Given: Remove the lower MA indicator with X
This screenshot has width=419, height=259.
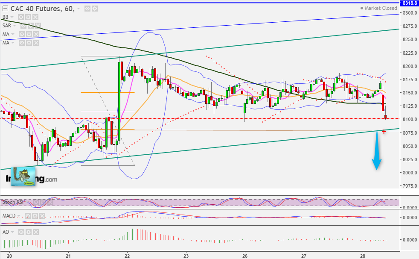Looking at the screenshot, I should [x=36, y=43].
